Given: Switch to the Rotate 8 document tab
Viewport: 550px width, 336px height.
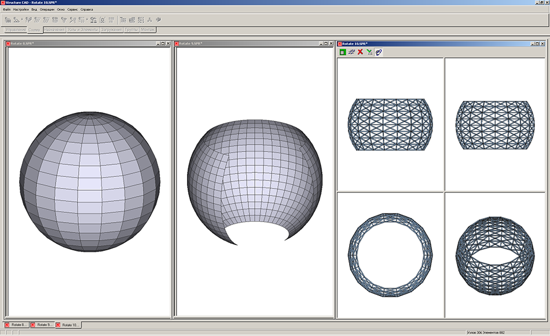Looking at the screenshot, I should (x=16, y=325).
